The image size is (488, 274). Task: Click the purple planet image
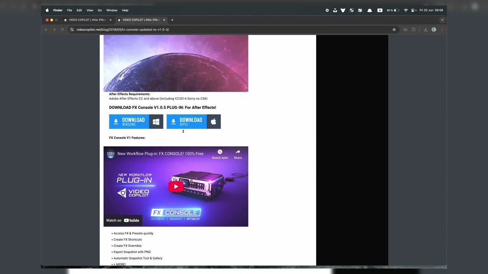pos(176,63)
